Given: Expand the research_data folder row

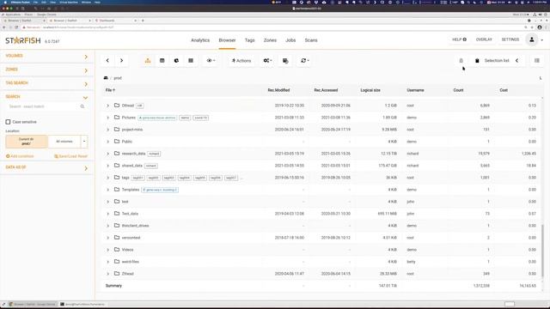Looking at the screenshot, I should (x=107, y=154).
